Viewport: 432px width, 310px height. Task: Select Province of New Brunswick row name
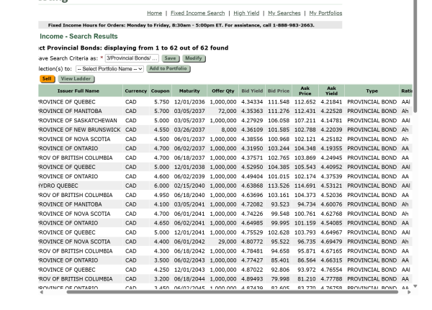pyautogui.click(x=79, y=129)
